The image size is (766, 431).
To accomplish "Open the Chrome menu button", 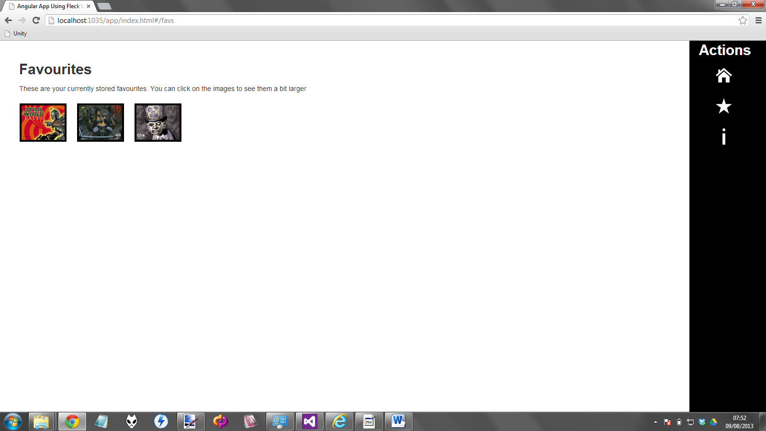I will tap(758, 20).
